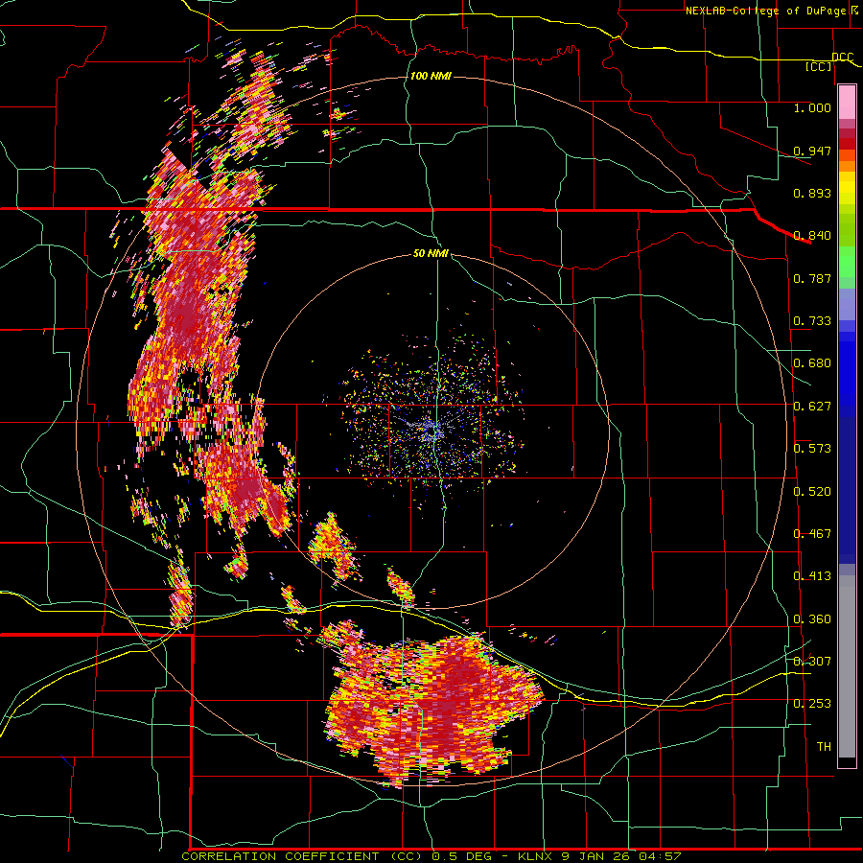
Task: Click the 0.413 scale value
Action: (812, 576)
